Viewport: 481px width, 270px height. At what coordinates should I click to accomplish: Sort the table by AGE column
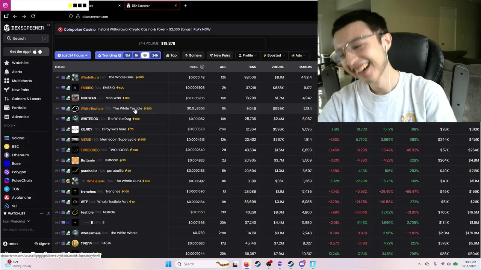coord(223,67)
